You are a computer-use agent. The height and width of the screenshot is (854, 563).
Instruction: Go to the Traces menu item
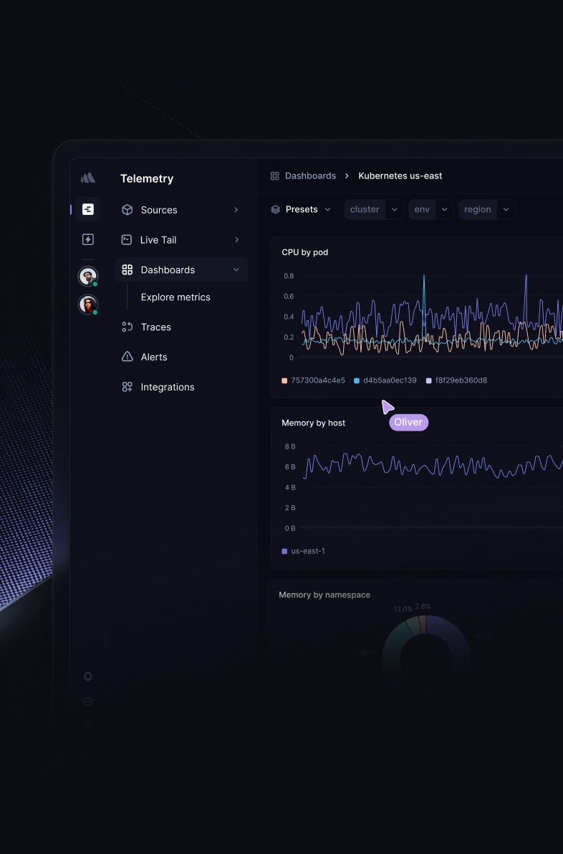point(181,327)
